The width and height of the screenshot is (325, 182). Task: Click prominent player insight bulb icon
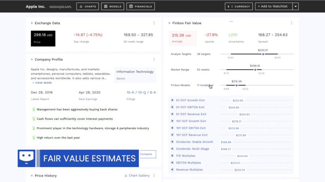pos(34,128)
